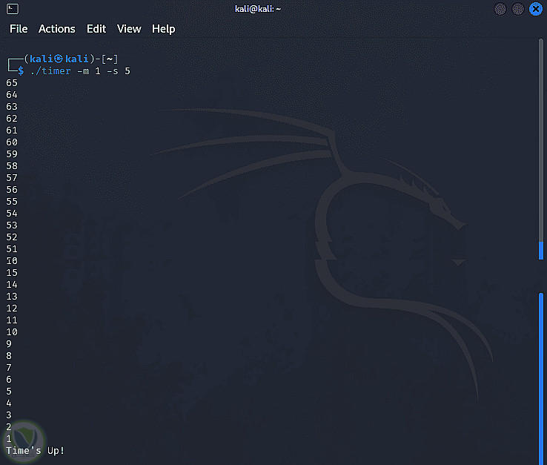Open the Edit menu
This screenshot has width=547, height=465.
point(96,29)
